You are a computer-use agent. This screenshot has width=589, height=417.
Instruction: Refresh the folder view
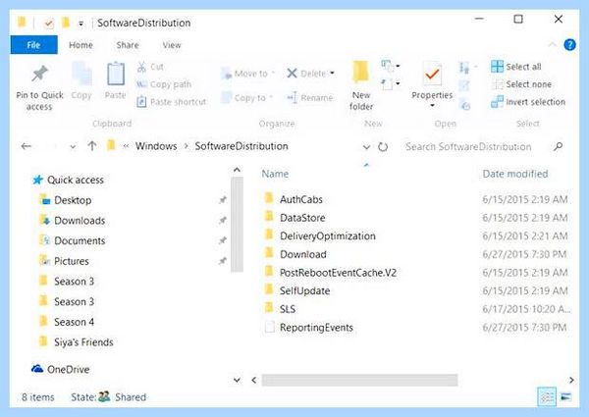click(383, 147)
